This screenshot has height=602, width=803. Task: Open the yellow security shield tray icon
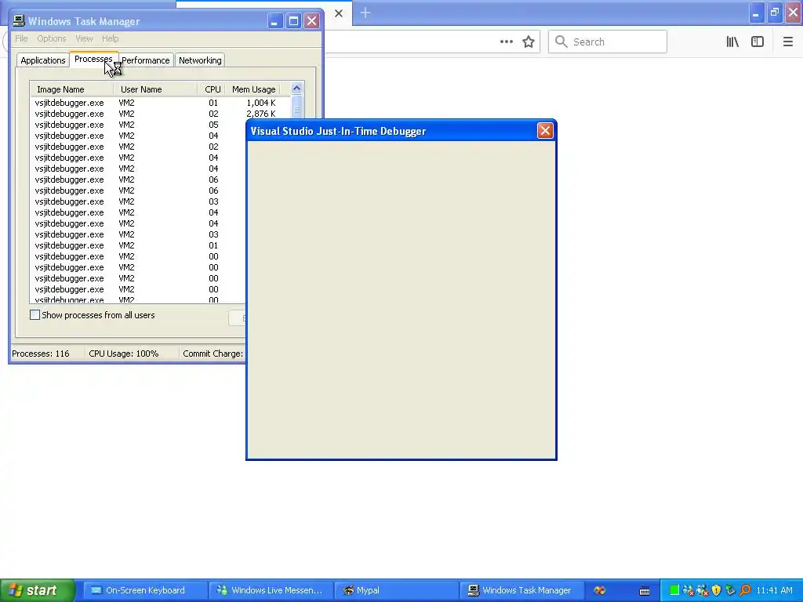coord(717,590)
